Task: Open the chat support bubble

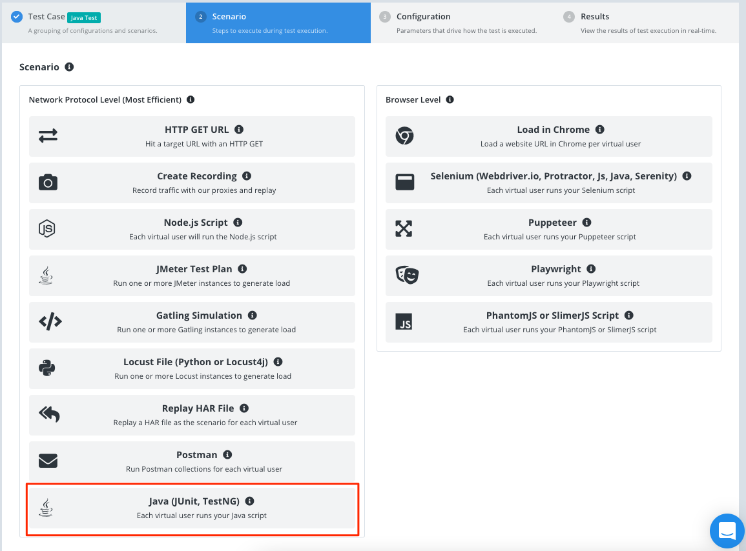Action: click(727, 531)
